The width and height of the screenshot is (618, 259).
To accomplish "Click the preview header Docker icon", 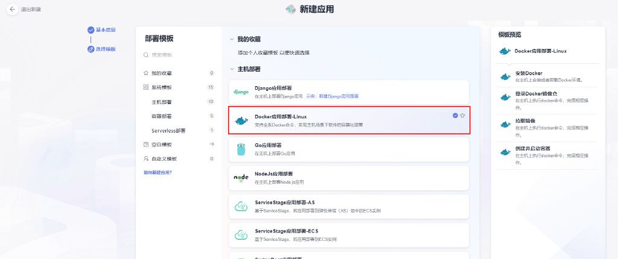I will point(504,52).
